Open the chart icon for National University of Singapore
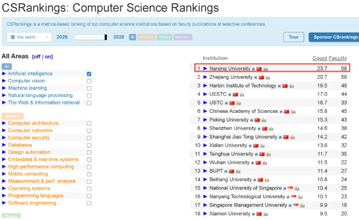The width and height of the screenshot is (359, 220). [x=297, y=188]
